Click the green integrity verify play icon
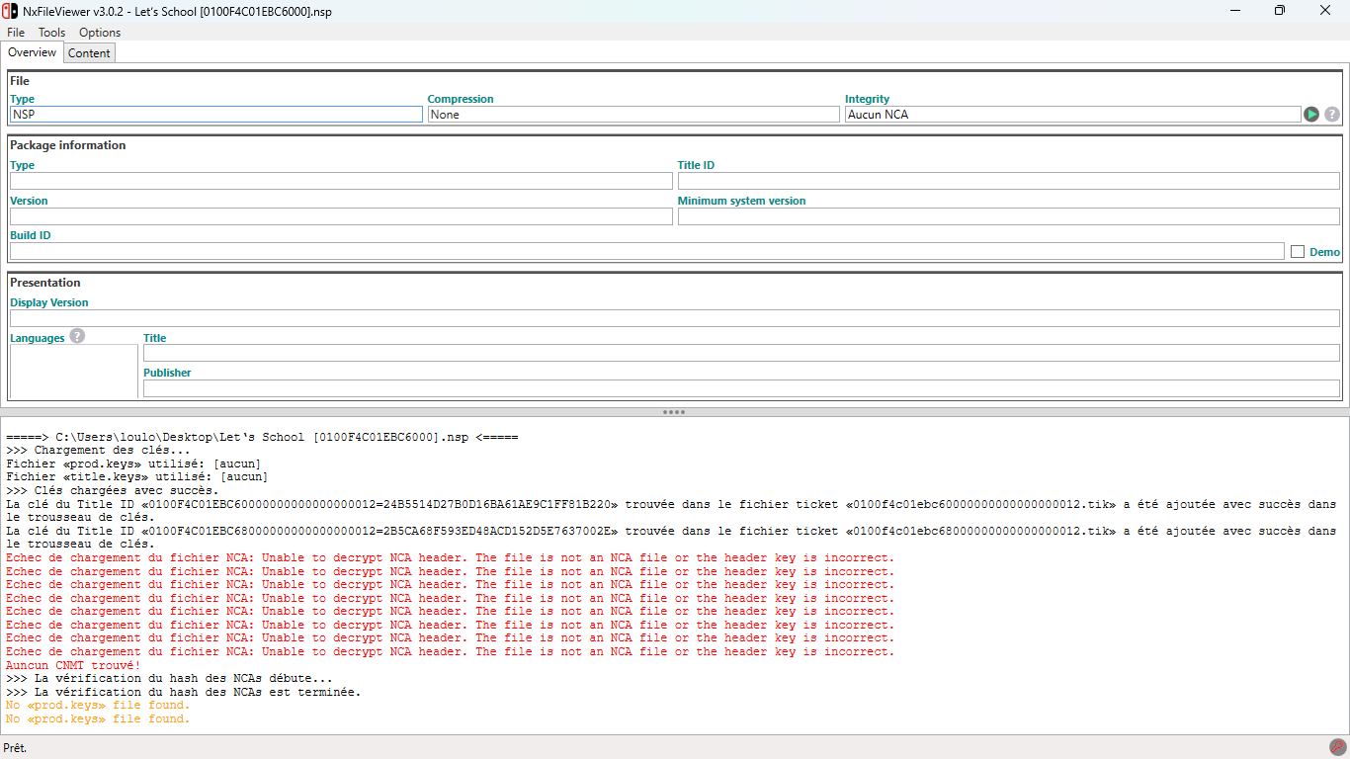Image resolution: width=1350 pixels, height=759 pixels. (1311, 115)
